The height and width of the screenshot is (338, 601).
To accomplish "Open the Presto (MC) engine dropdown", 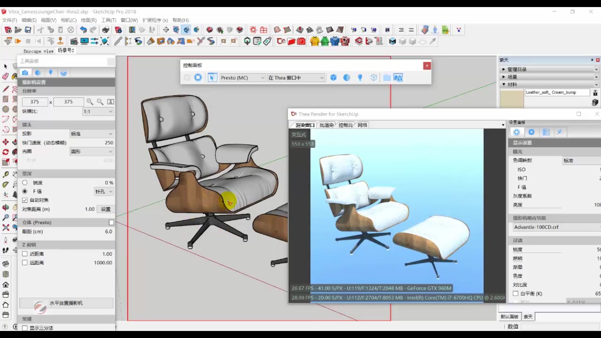I will tap(242, 77).
